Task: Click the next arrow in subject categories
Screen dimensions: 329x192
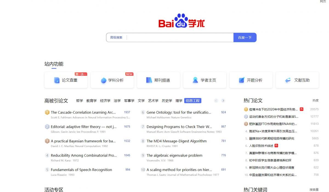Action: 223,101
